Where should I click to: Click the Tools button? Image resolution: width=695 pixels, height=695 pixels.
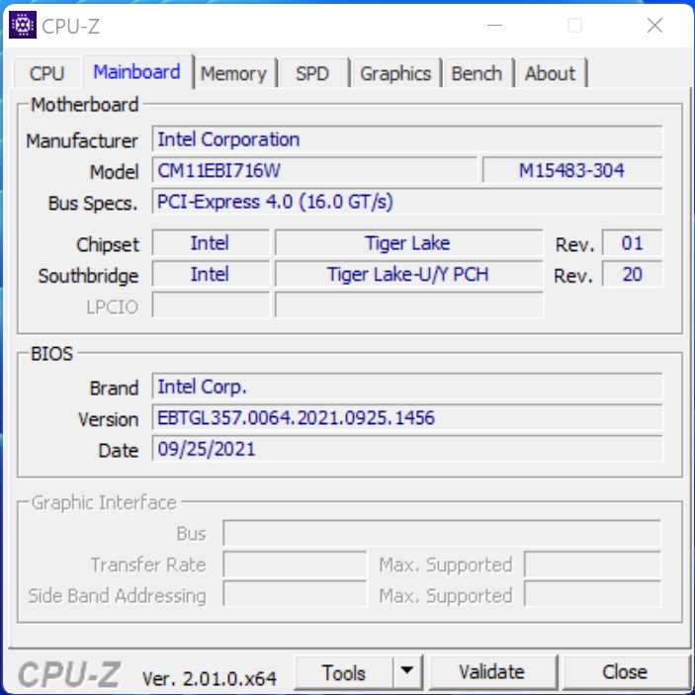pyautogui.click(x=344, y=672)
